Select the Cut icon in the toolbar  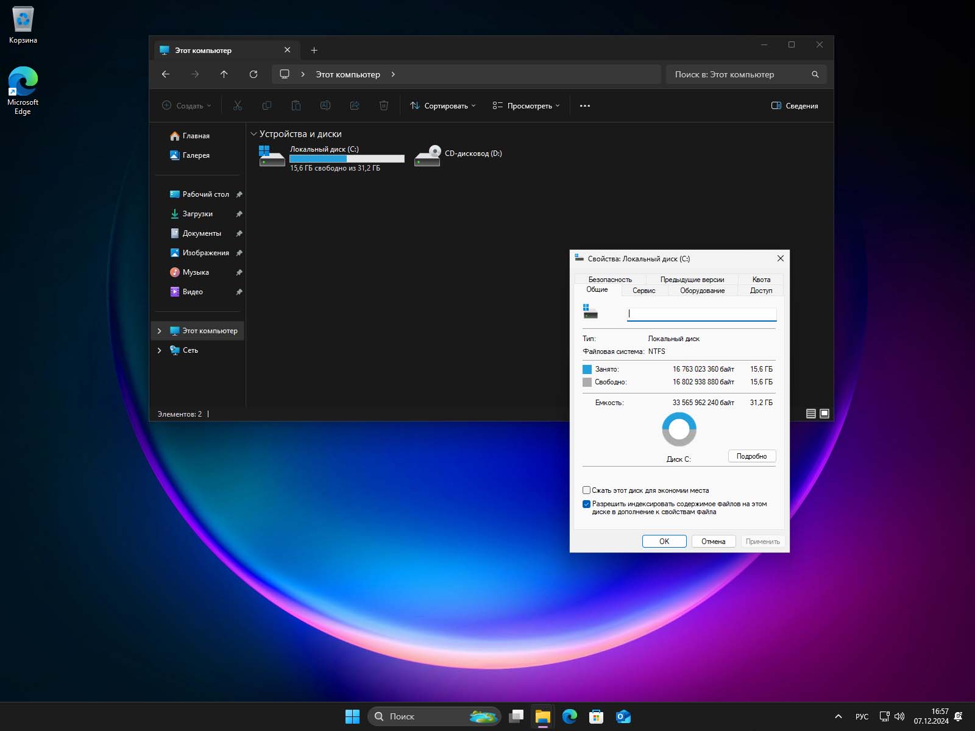point(238,105)
